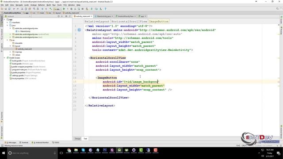Open the TODO tool window
This screenshot has width=283, height=159.
56,142
